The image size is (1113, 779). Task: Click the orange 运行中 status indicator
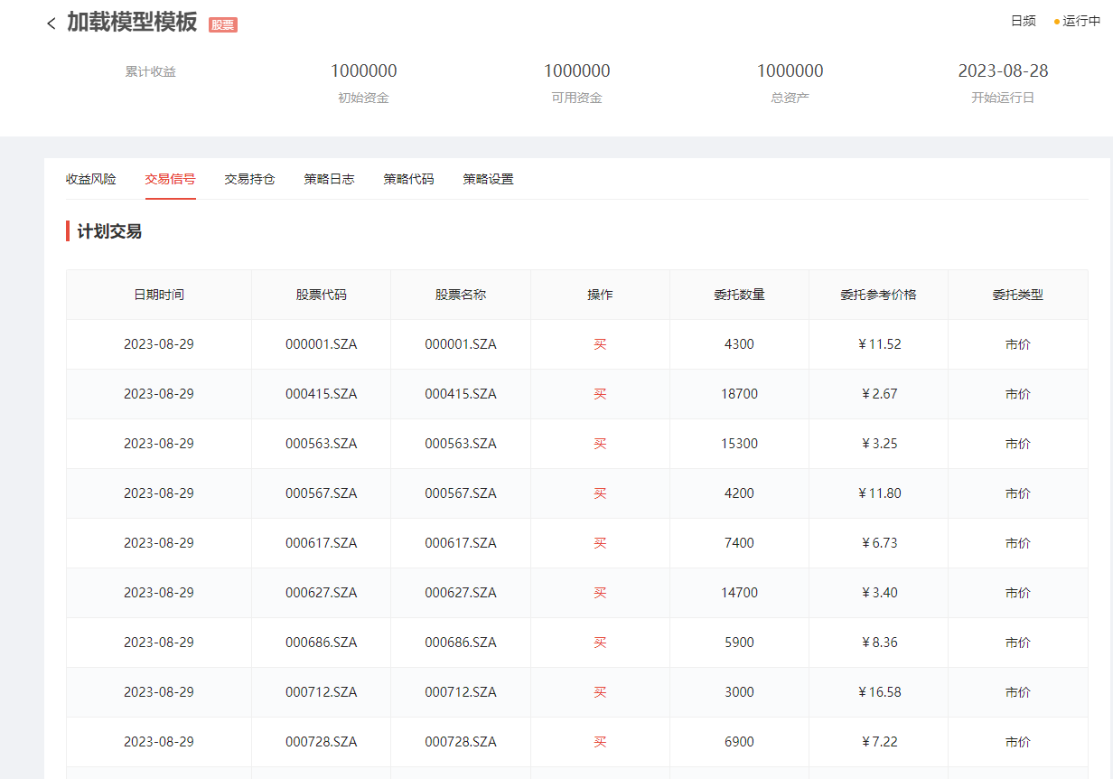[1077, 21]
